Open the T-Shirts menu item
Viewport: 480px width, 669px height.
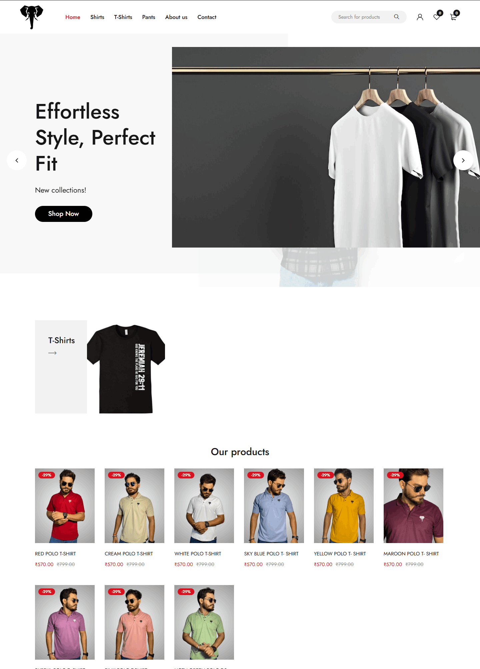(123, 17)
